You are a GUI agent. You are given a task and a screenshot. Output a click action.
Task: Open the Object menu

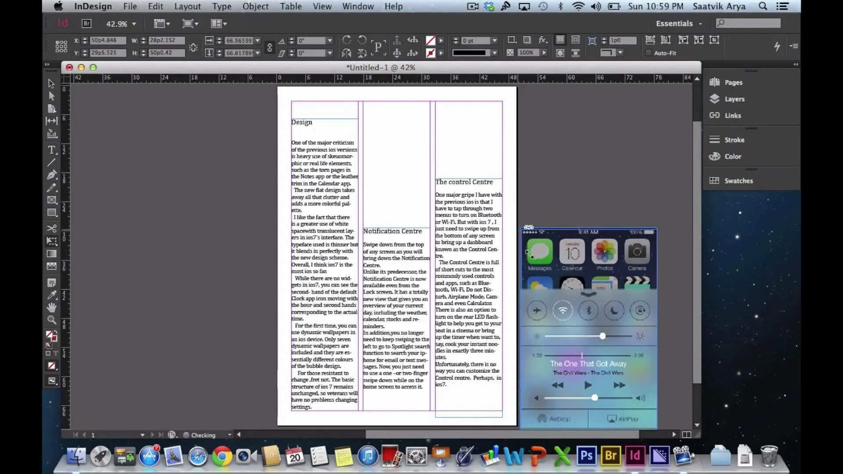point(255,6)
